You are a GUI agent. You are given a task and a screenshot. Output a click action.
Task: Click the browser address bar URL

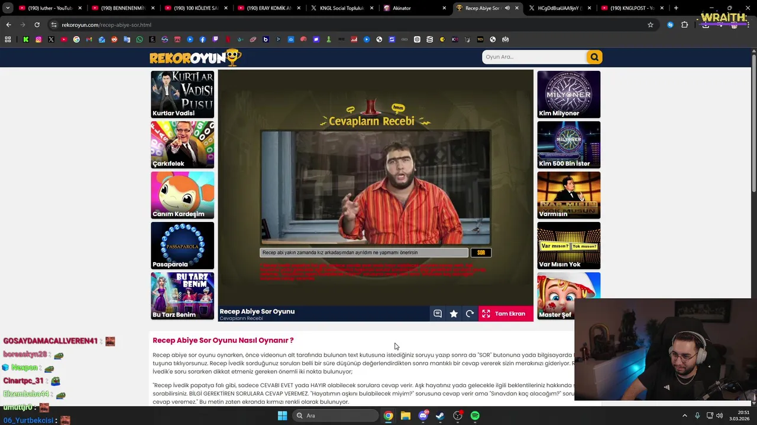(x=106, y=25)
